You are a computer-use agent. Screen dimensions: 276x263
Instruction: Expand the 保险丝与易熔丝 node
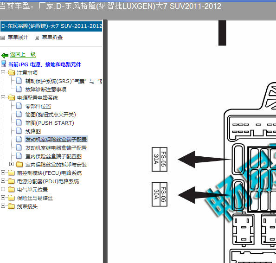pos(3,197)
